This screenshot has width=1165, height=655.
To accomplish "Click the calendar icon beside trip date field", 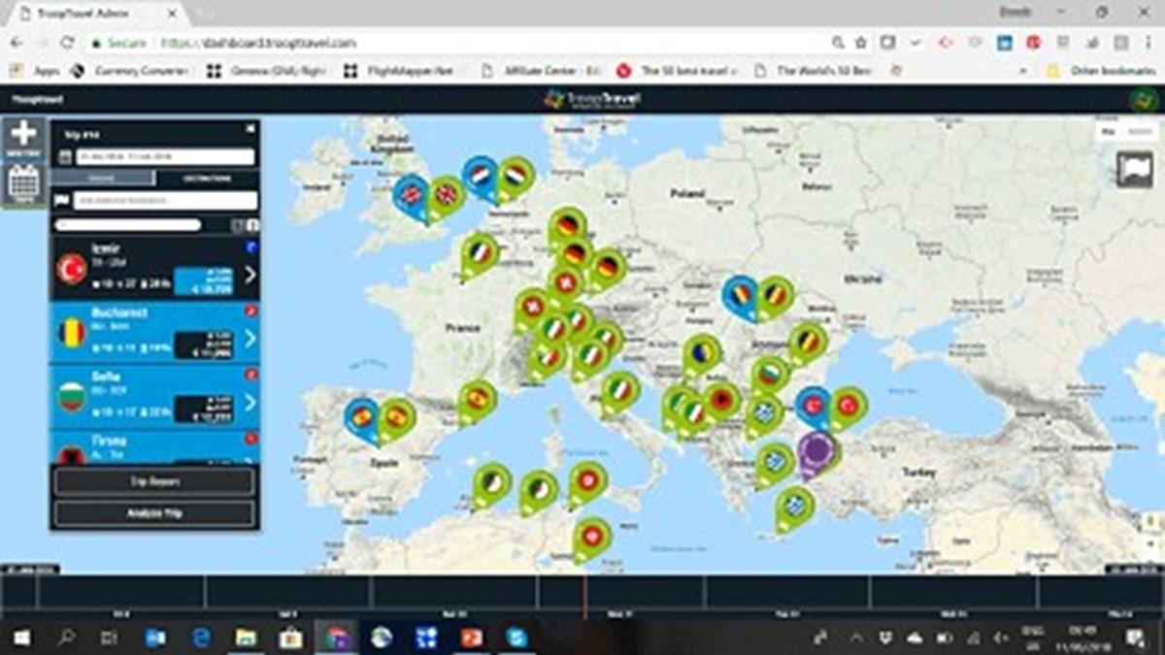I will pyautogui.click(x=64, y=157).
